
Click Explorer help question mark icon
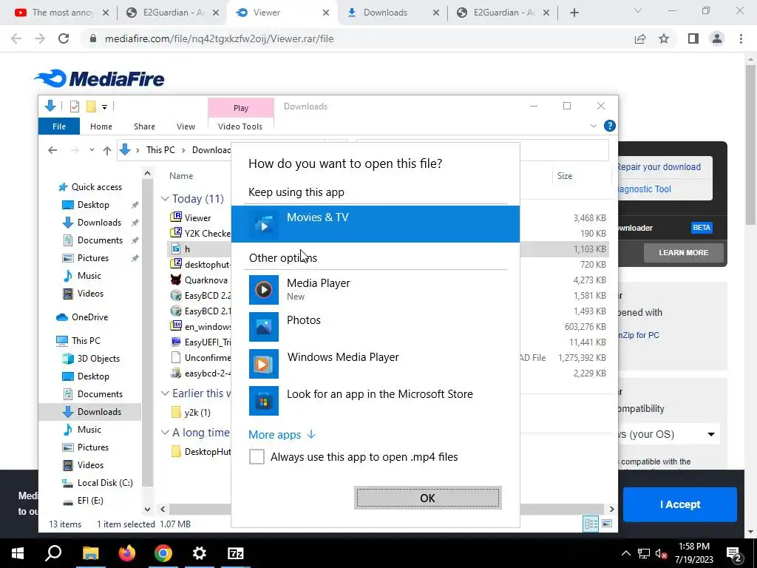pos(610,126)
